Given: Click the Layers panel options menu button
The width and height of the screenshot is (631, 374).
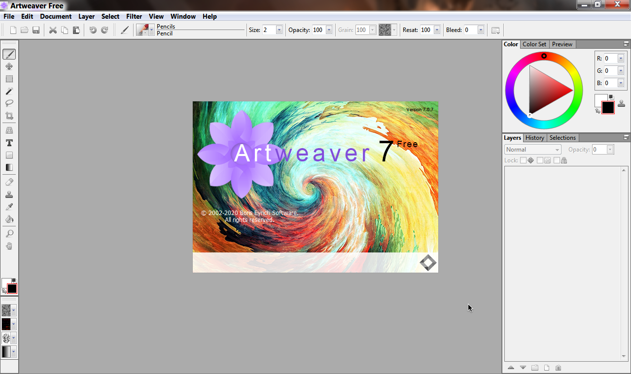Looking at the screenshot, I should (626, 137).
